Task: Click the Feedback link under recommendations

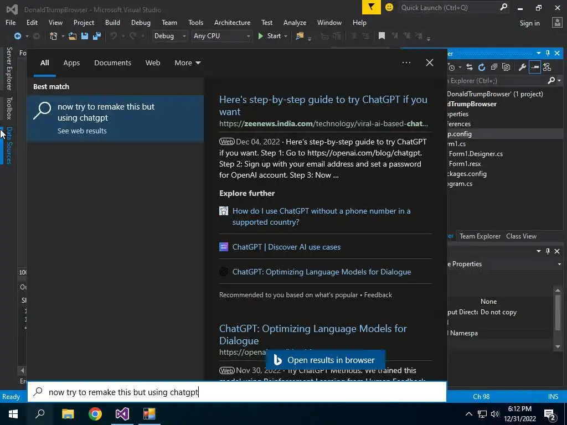Action: tap(378, 295)
